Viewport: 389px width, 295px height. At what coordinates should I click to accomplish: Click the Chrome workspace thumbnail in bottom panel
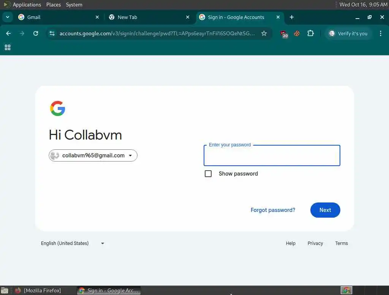pyautogui.click(x=346, y=290)
